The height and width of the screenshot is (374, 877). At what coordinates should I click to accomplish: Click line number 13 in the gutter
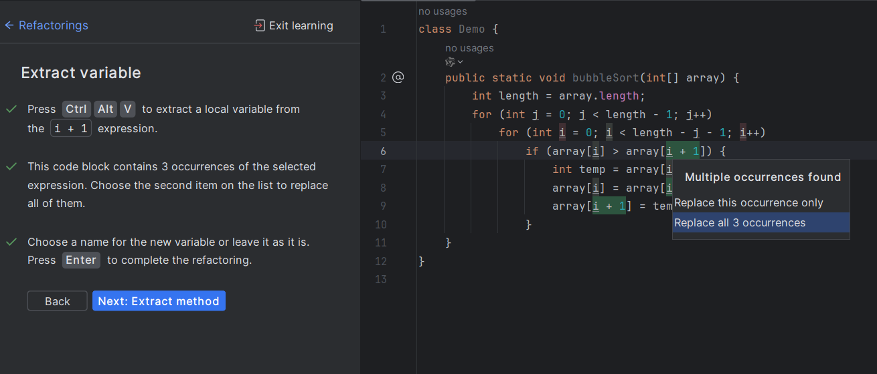click(x=380, y=279)
